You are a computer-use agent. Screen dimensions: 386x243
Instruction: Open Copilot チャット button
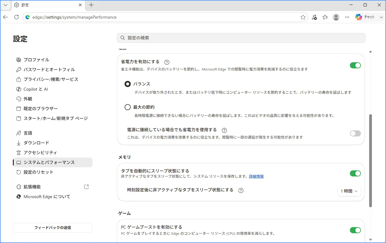(x=365, y=17)
